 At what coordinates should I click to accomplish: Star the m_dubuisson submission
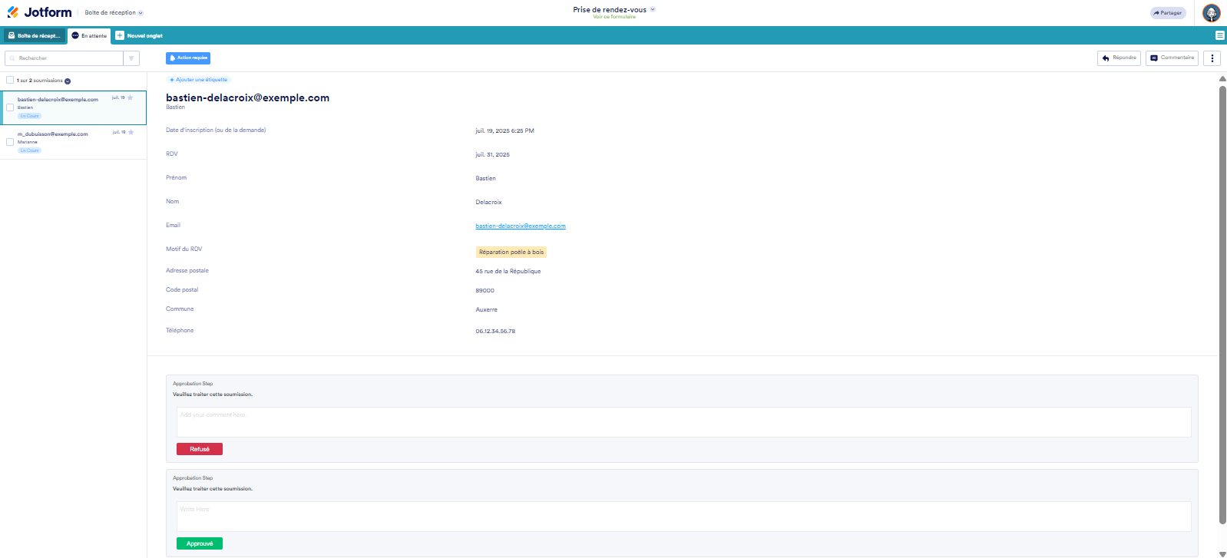[x=131, y=132]
